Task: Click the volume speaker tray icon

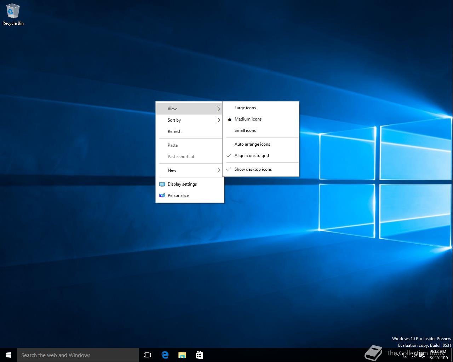Action: [x=413, y=355]
